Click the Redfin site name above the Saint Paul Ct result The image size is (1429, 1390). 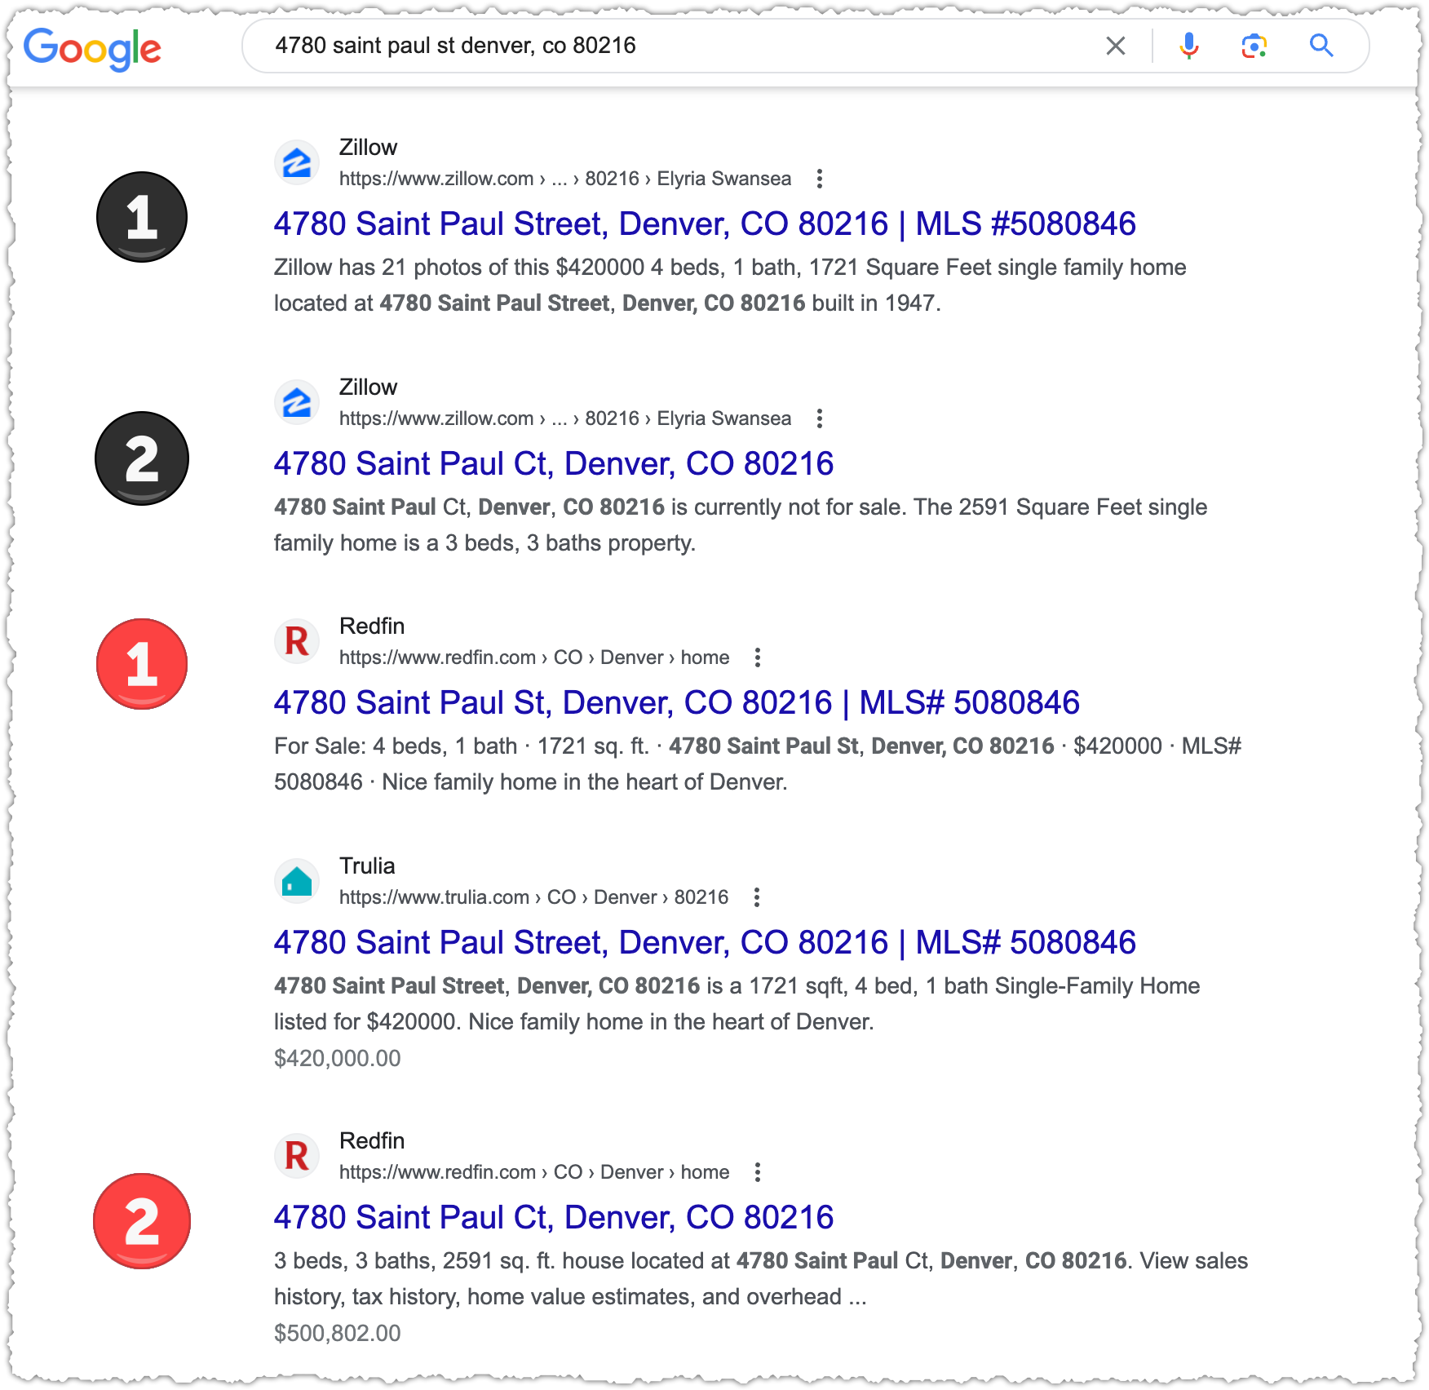(x=372, y=1141)
